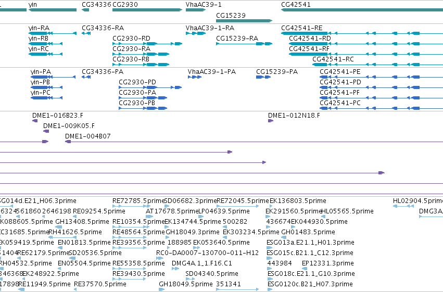
Task: Select EST label LP04639.5prime
Action: click(x=224, y=211)
